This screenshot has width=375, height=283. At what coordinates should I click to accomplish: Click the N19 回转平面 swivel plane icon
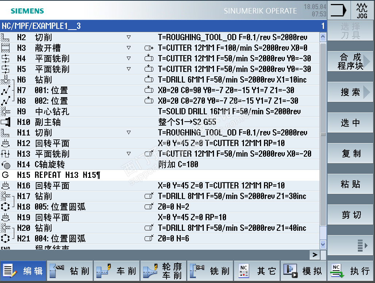(x=5, y=217)
